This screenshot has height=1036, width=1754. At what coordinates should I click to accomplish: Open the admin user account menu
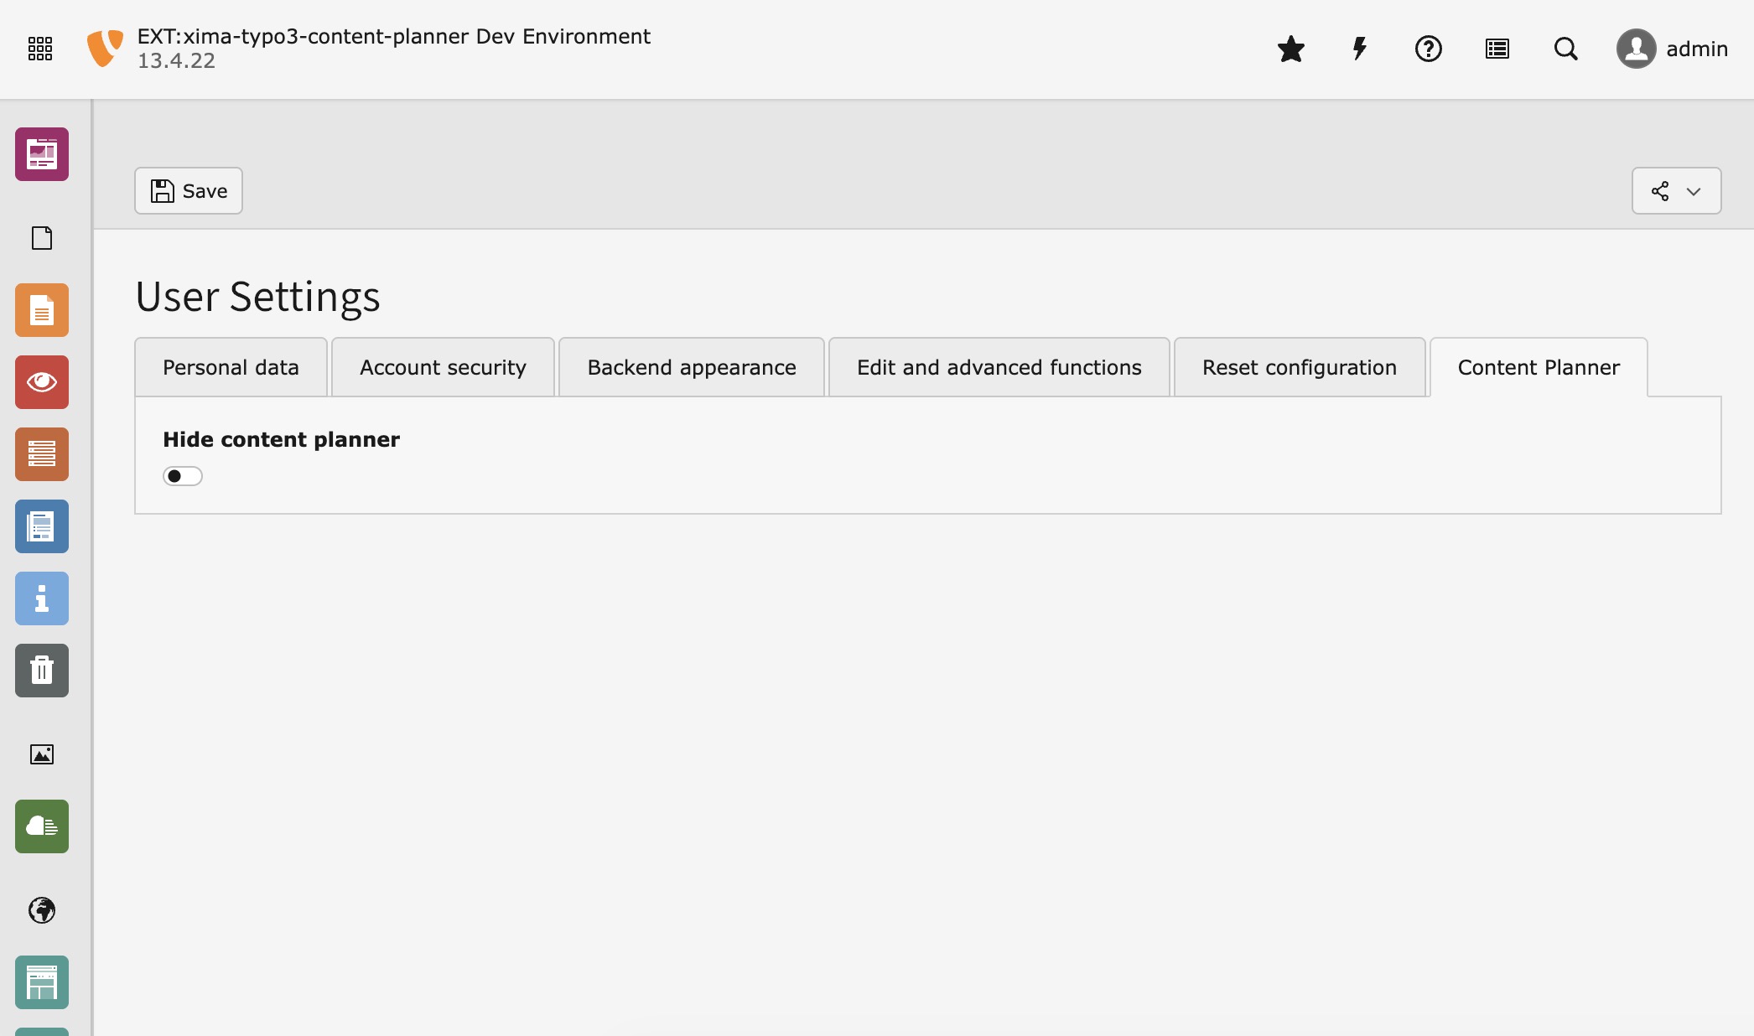(1672, 49)
